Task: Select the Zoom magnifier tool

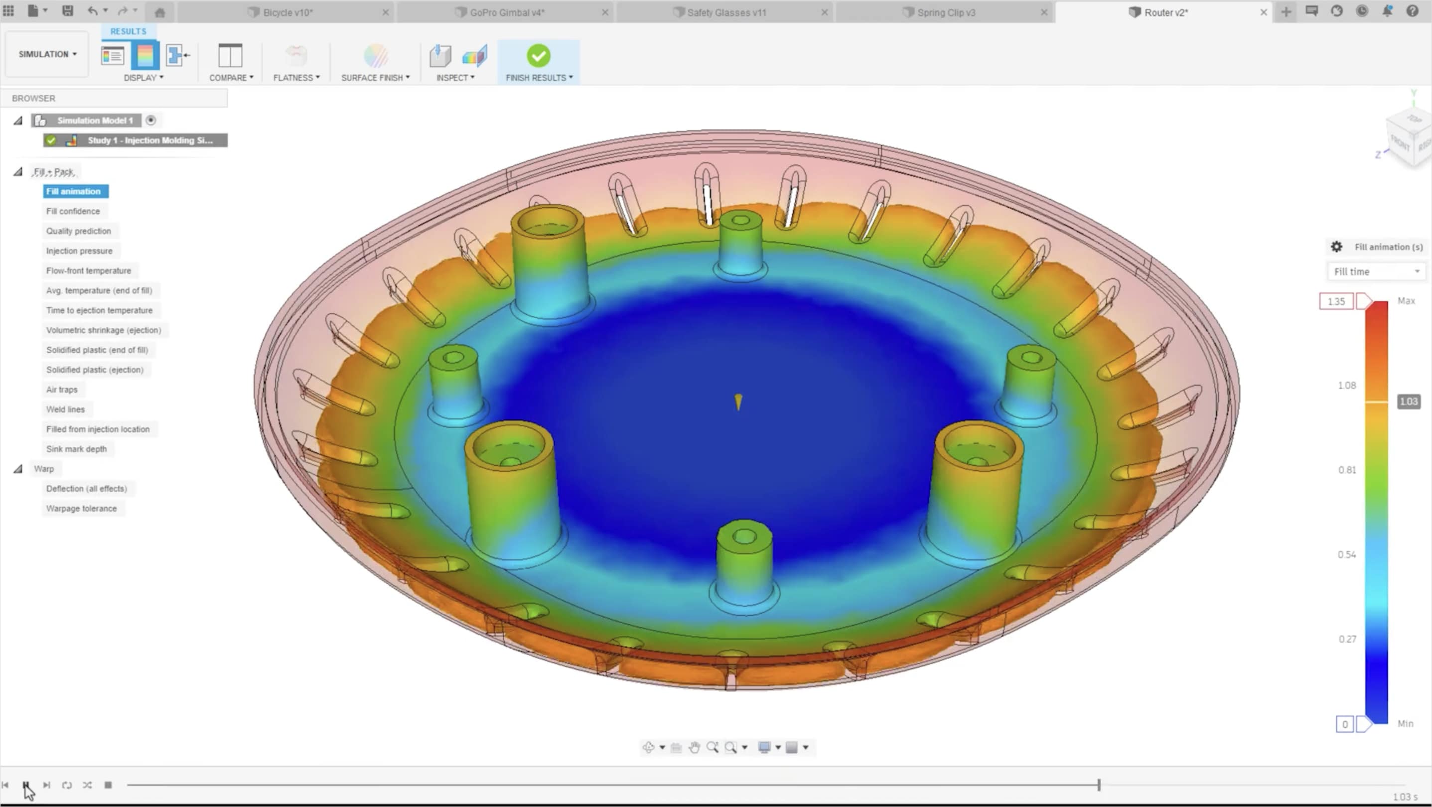Action: (712, 748)
